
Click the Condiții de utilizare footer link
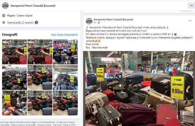point(65,122)
